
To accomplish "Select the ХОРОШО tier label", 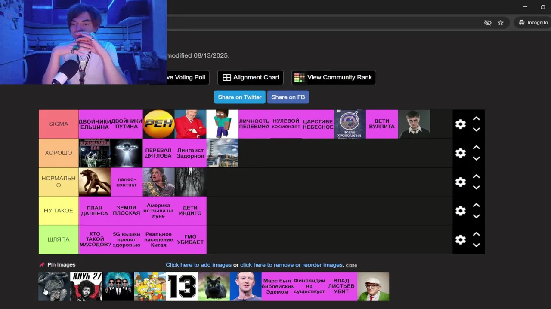I will [59, 153].
